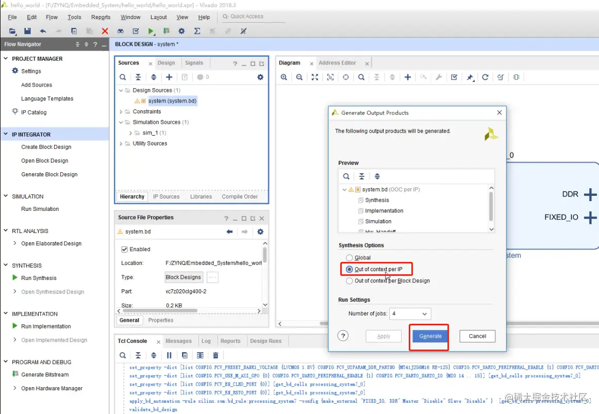Click the Save project icon in main toolbar

coord(27,31)
